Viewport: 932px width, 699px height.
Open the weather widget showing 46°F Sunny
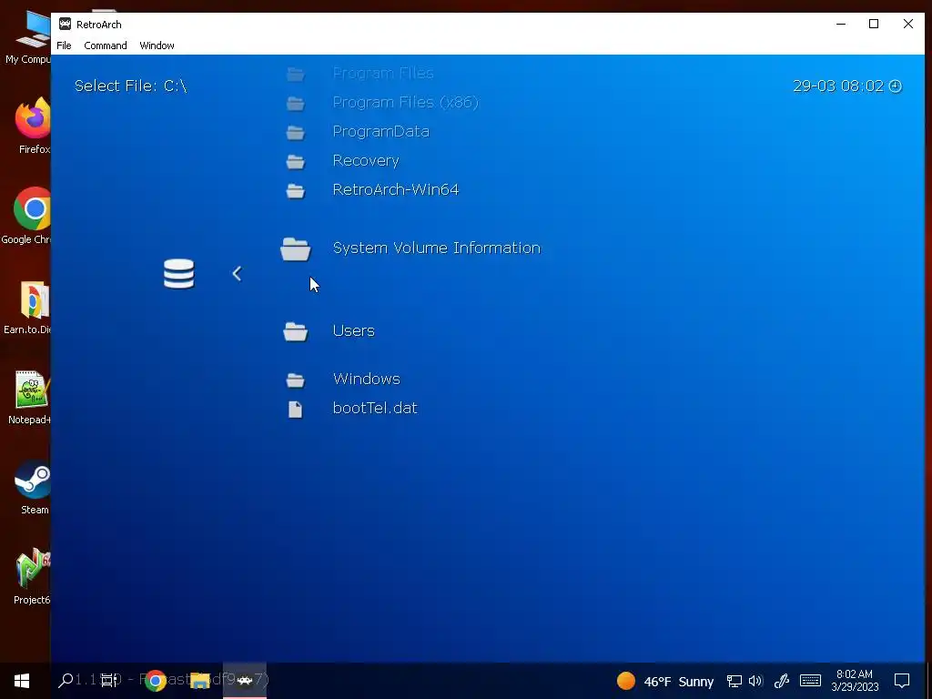(665, 681)
